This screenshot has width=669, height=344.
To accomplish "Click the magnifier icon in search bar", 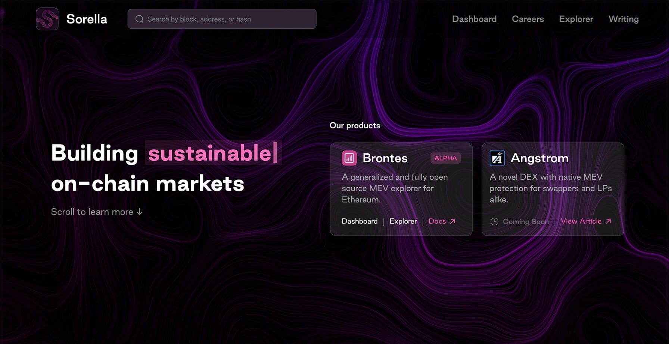I will click(139, 19).
